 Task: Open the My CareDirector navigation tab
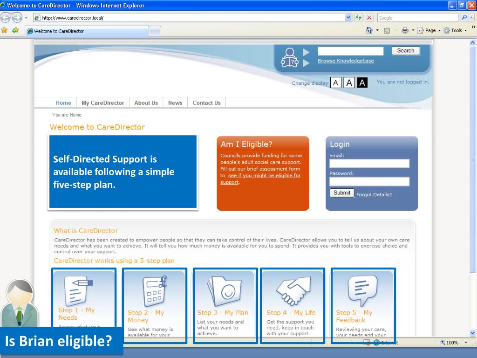[x=103, y=103]
